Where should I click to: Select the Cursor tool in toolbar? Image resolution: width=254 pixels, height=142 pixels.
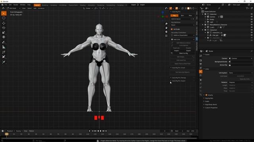click(x=4, y=18)
